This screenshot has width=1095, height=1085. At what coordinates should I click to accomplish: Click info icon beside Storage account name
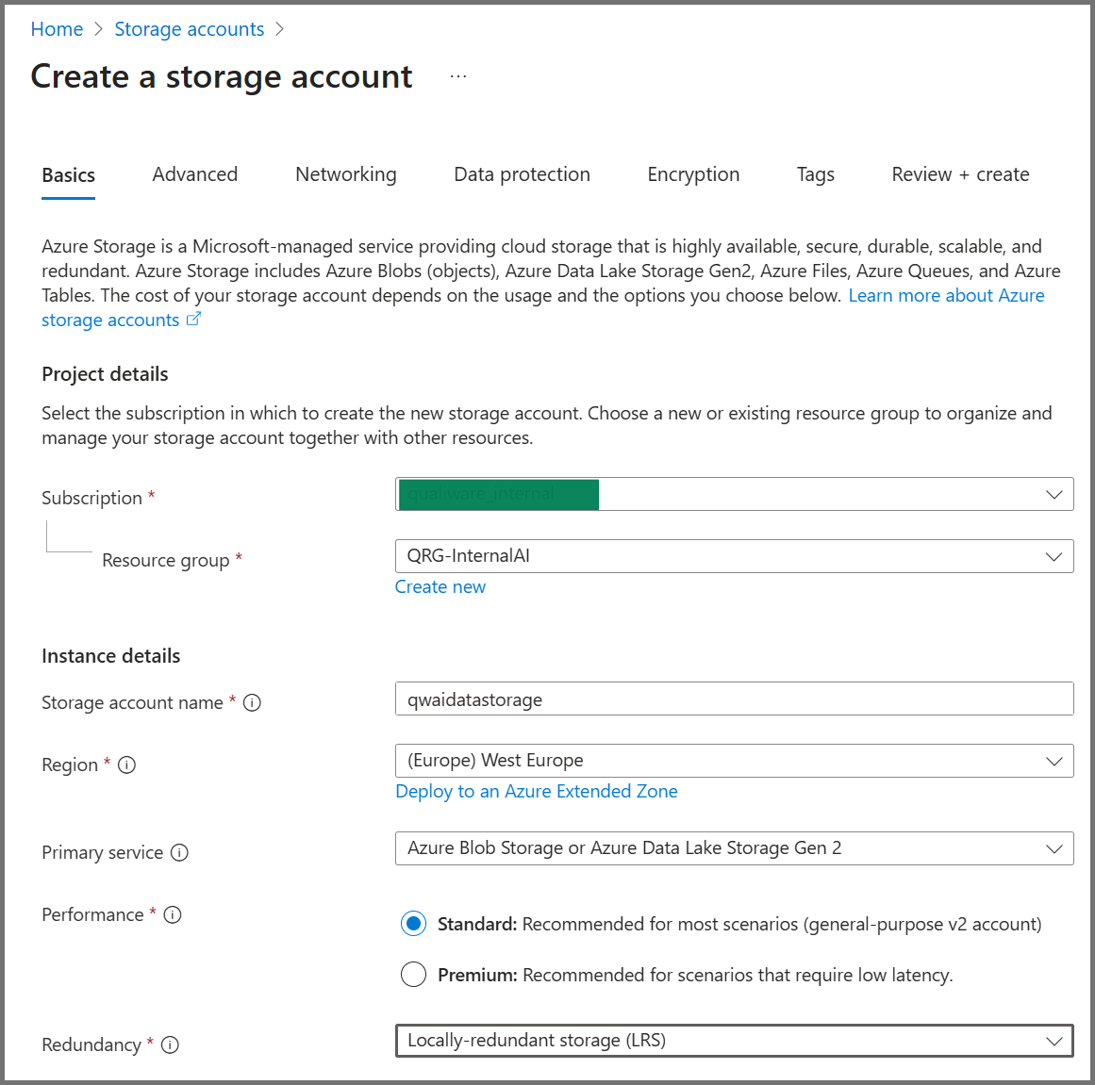tap(252, 702)
